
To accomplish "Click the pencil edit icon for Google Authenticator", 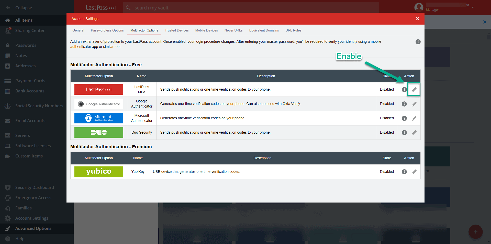I will click(414, 104).
